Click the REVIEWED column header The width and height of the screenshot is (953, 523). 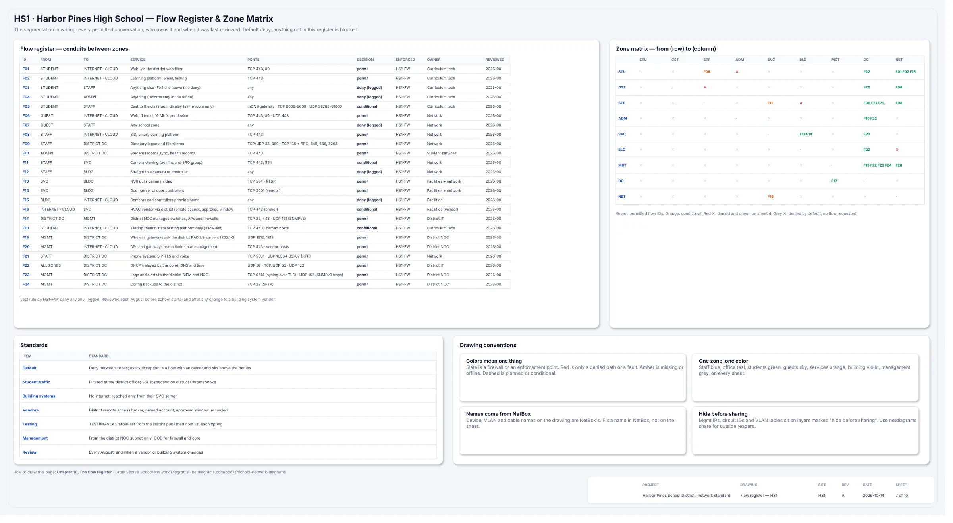(x=494, y=60)
